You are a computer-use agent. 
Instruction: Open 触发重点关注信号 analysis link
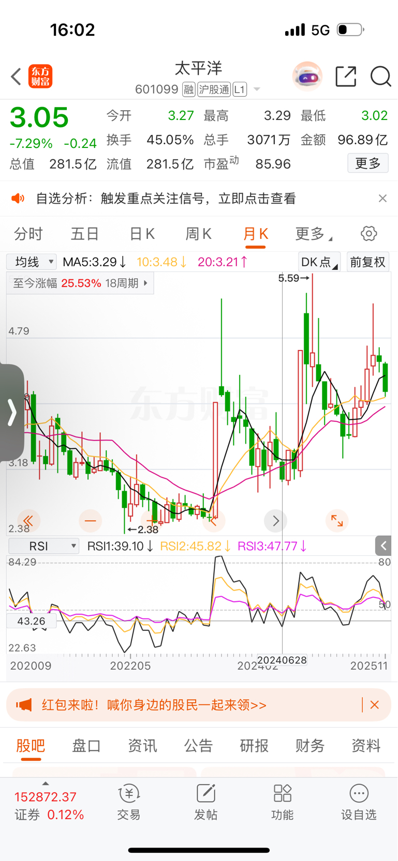[x=198, y=199]
